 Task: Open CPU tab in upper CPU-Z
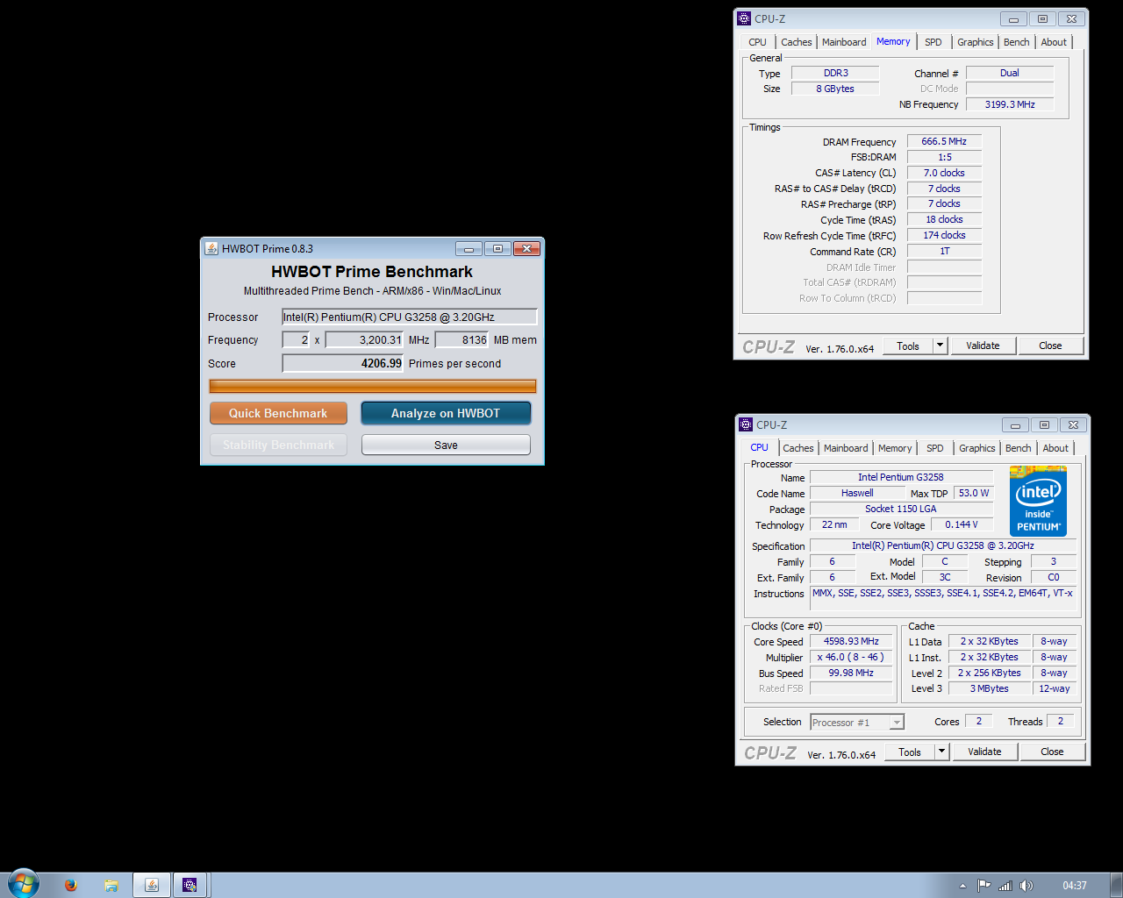click(757, 42)
